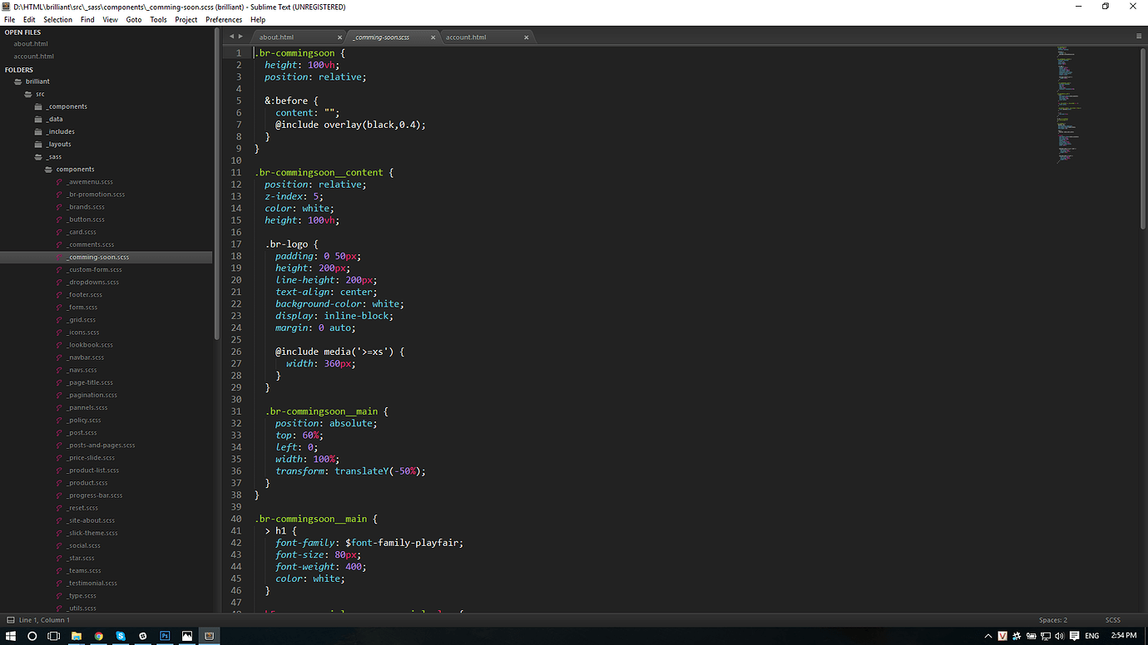This screenshot has height=645, width=1148.
Task: Click the sidebar vertical scrollbar
Action: 217,185
